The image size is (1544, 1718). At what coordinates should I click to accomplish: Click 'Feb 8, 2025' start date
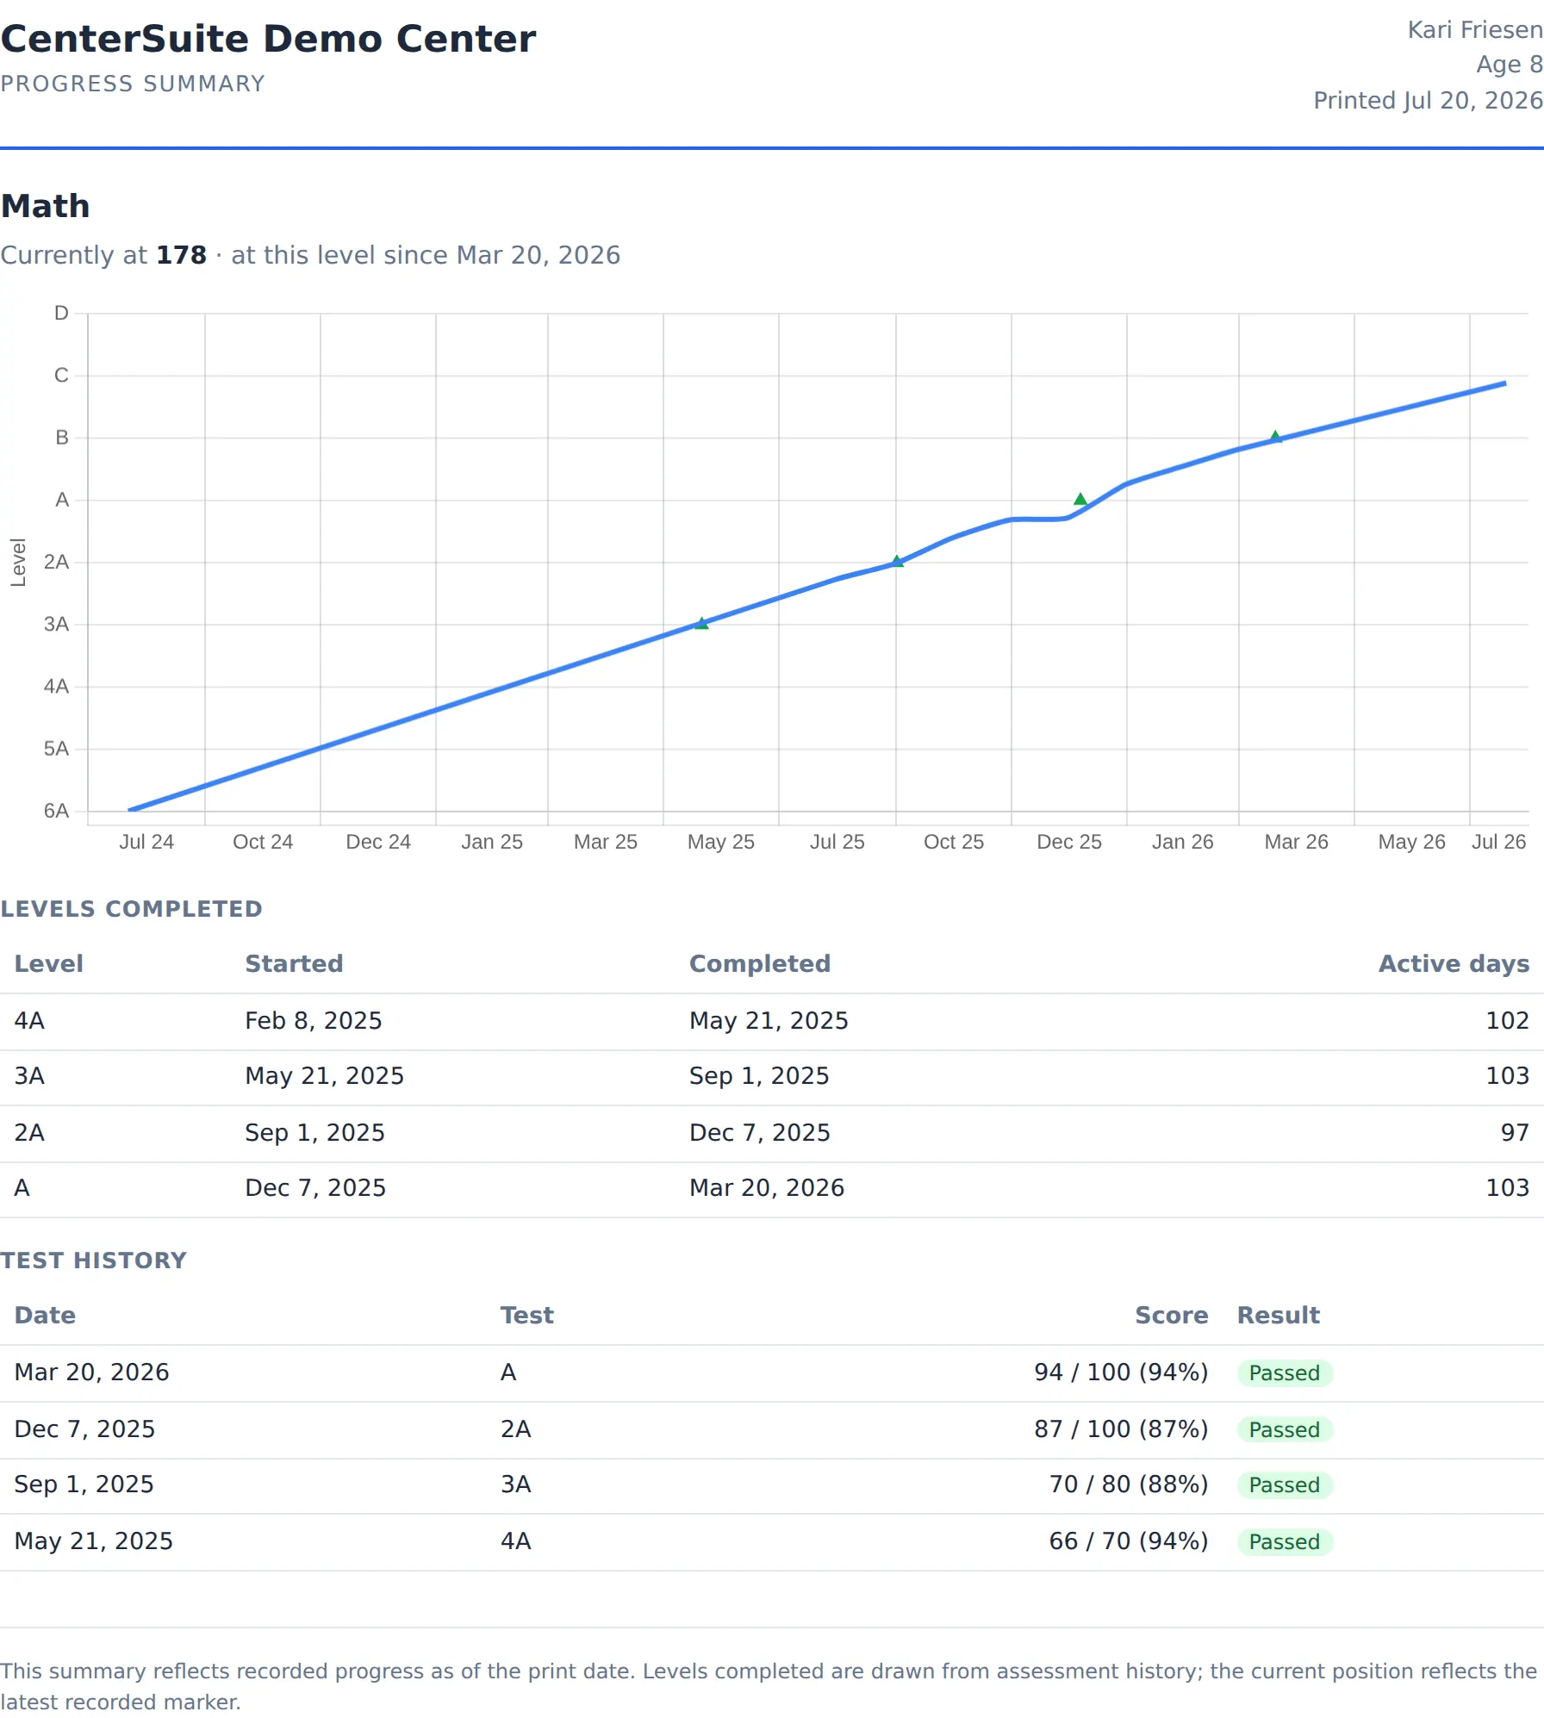pyautogui.click(x=314, y=1020)
